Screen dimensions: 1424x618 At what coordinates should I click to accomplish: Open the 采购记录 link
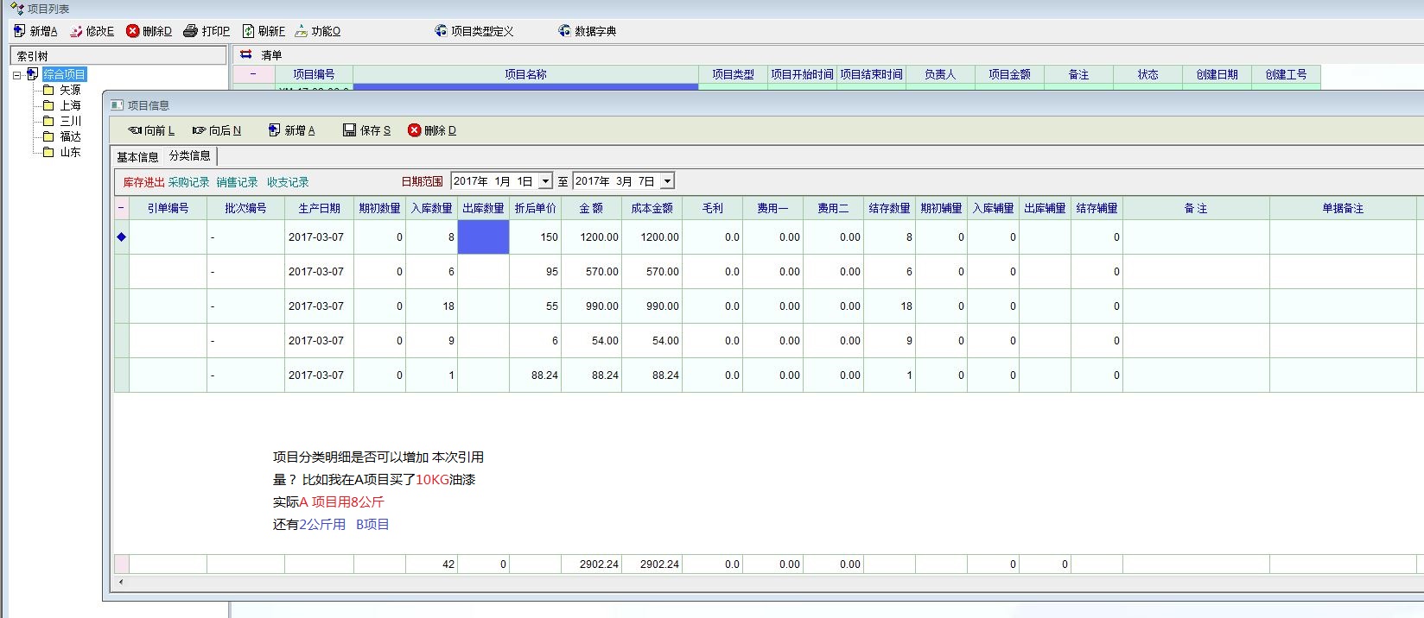pyautogui.click(x=188, y=182)
